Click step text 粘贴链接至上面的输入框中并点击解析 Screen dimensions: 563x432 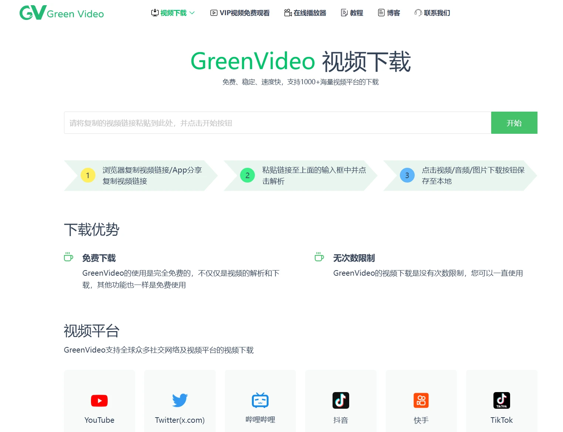[x=314, y=176]
